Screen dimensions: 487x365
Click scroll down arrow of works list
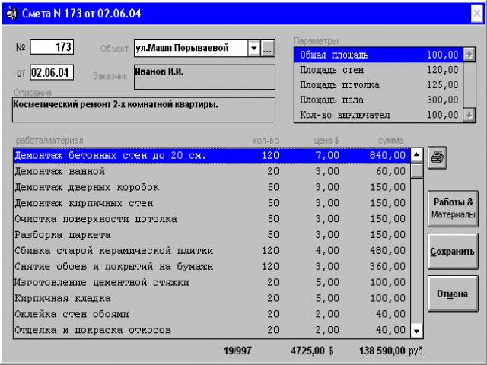[416, 331]
